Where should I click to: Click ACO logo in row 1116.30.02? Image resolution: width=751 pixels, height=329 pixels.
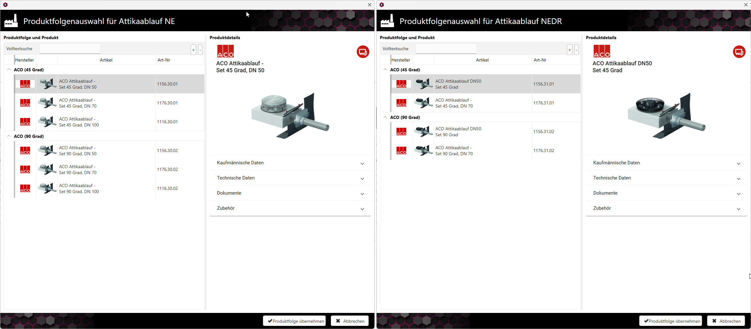point(25,188)
